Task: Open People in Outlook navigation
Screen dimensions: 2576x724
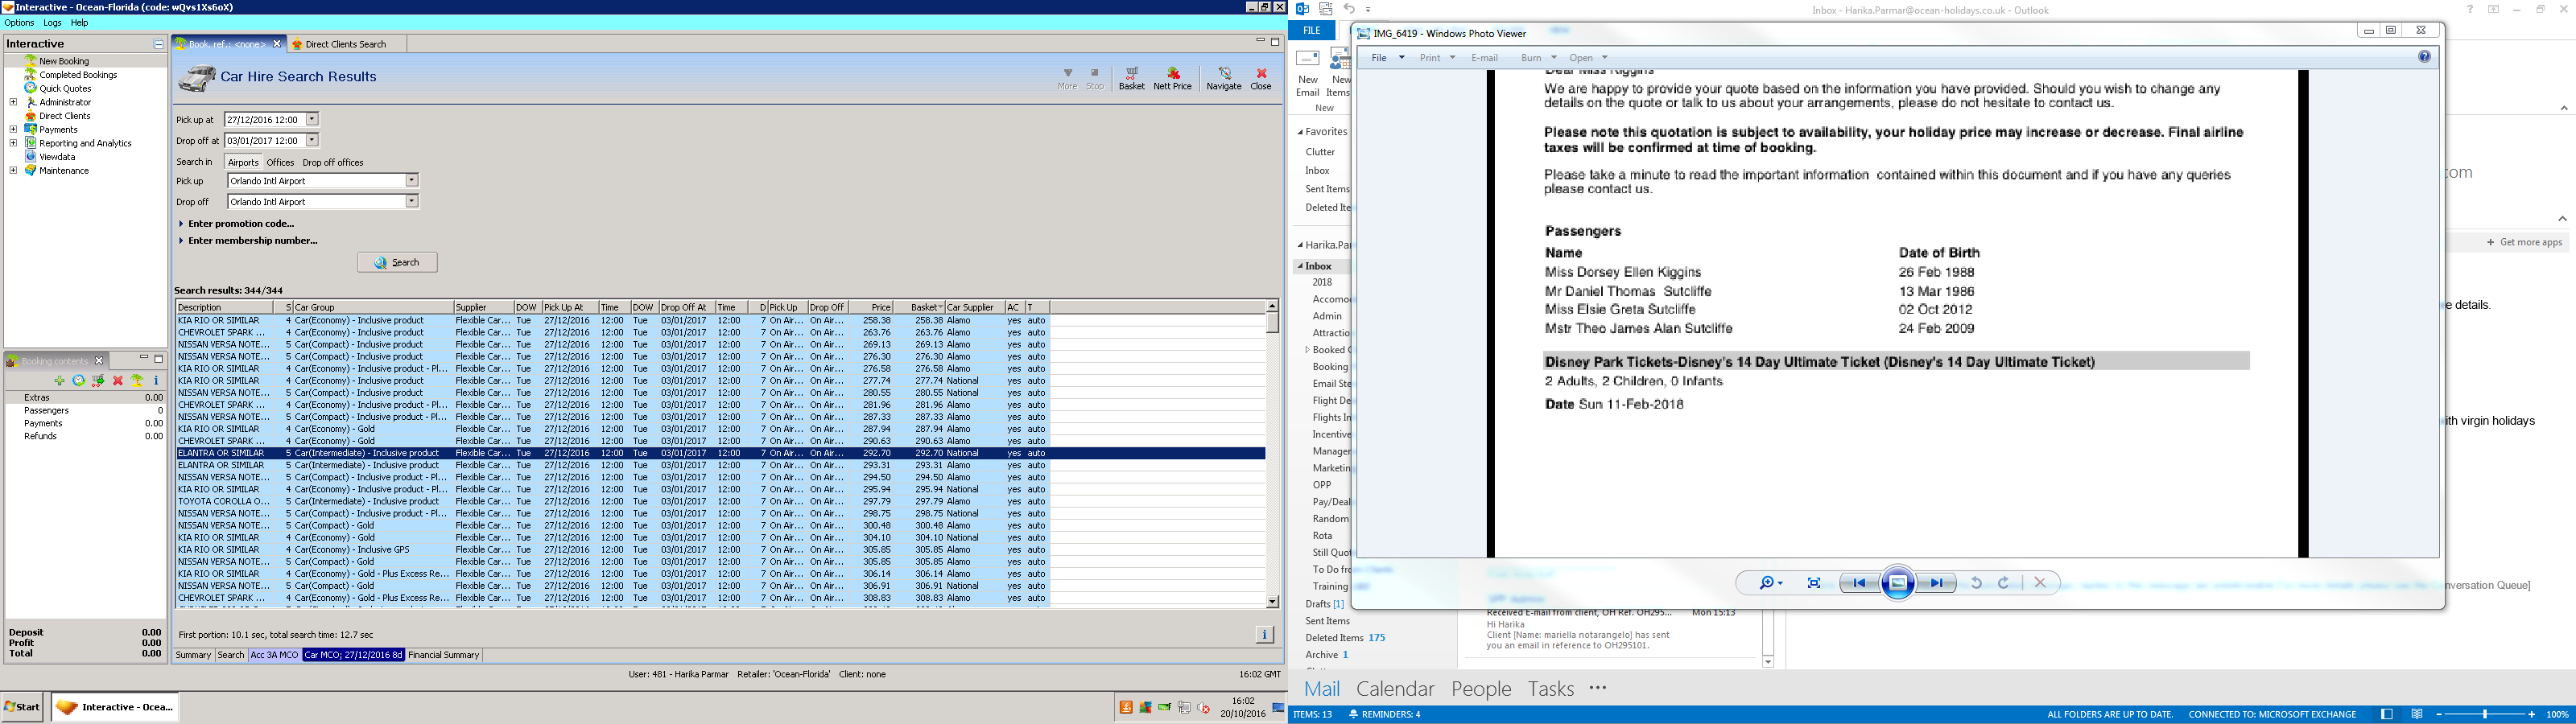Action: (x=1480, y=689)
